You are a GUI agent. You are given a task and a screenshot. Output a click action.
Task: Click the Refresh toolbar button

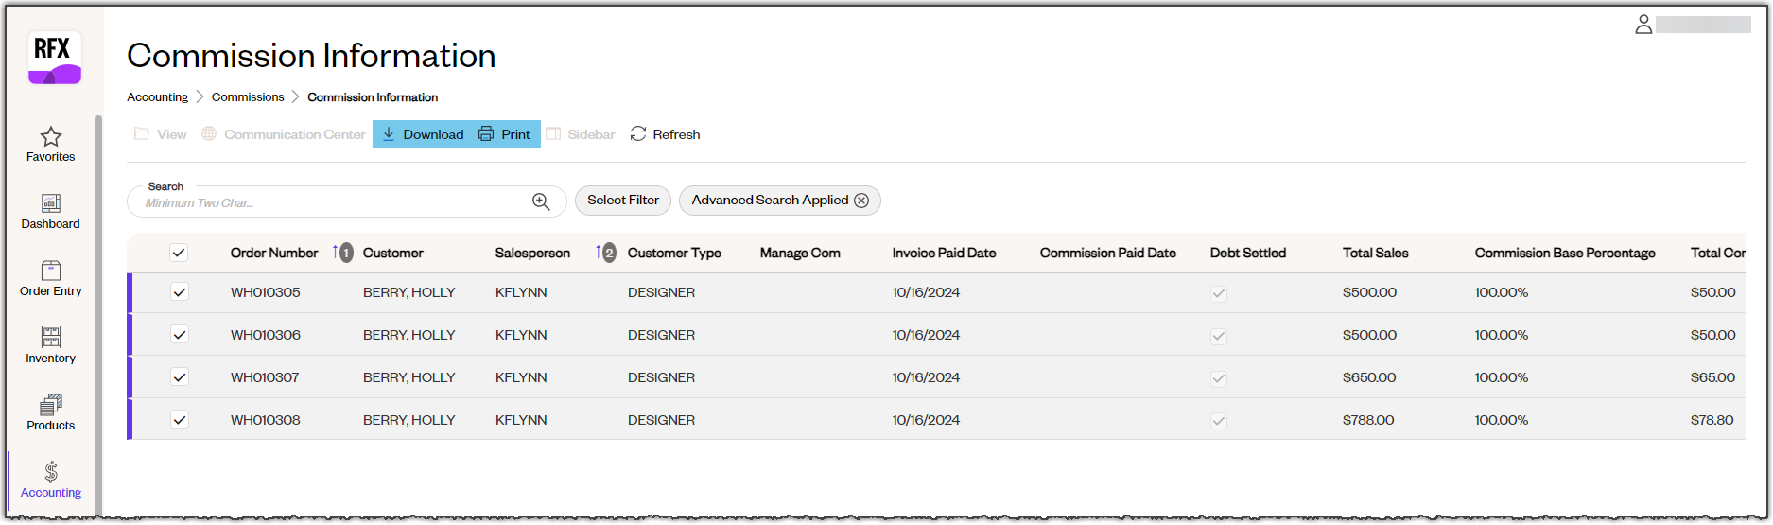[x=666, y=134]
